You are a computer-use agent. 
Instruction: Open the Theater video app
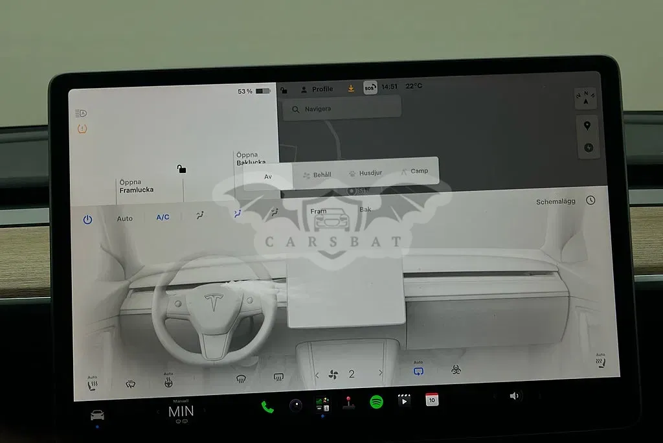[x=404, y=400]
